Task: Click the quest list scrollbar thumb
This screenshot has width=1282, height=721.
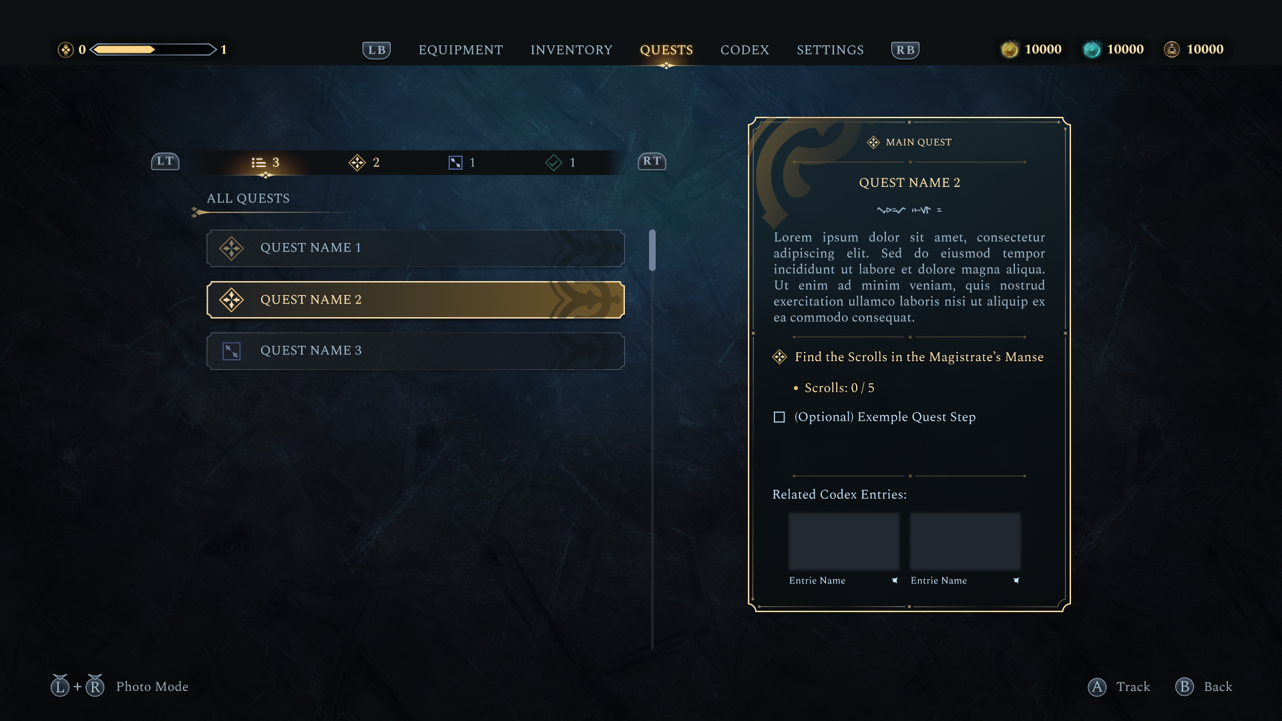Action: [652, 250]
